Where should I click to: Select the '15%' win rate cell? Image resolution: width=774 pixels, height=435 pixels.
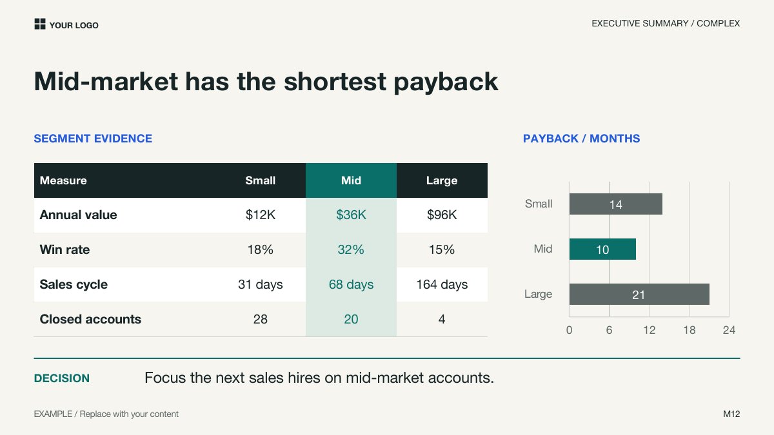[442, 249]
